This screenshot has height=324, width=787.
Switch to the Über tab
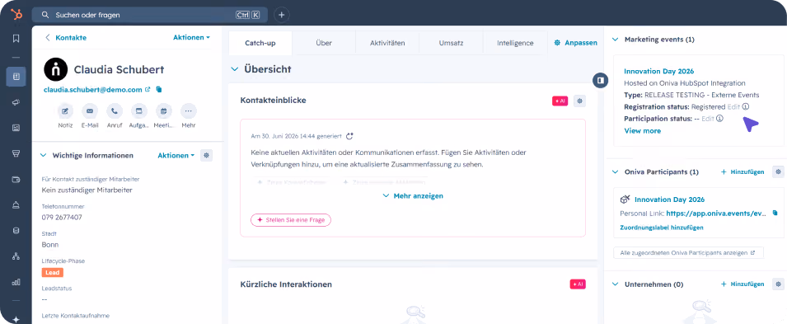tap(324, 43)
